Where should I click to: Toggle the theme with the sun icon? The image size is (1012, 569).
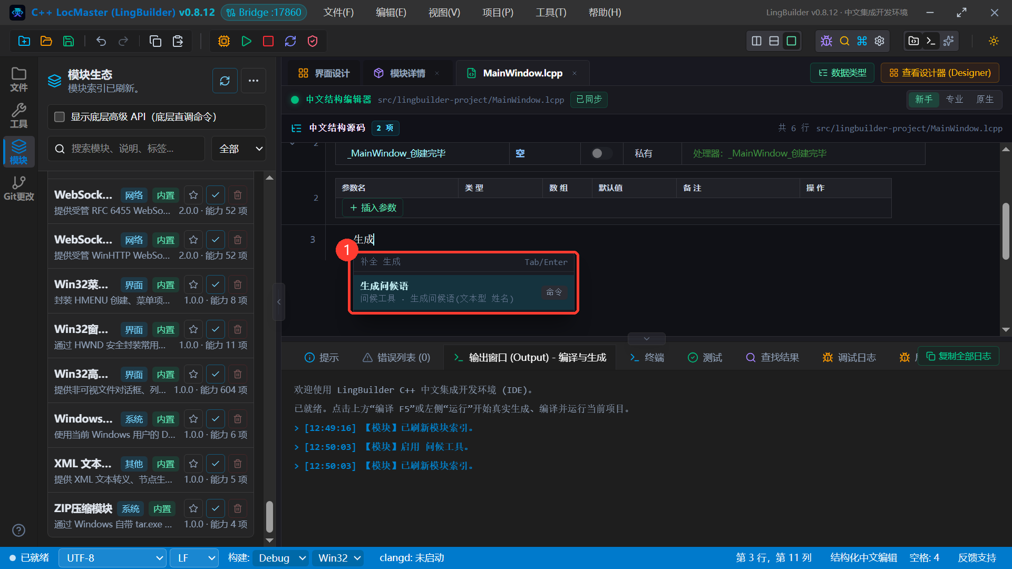click(x=994, y=41)
